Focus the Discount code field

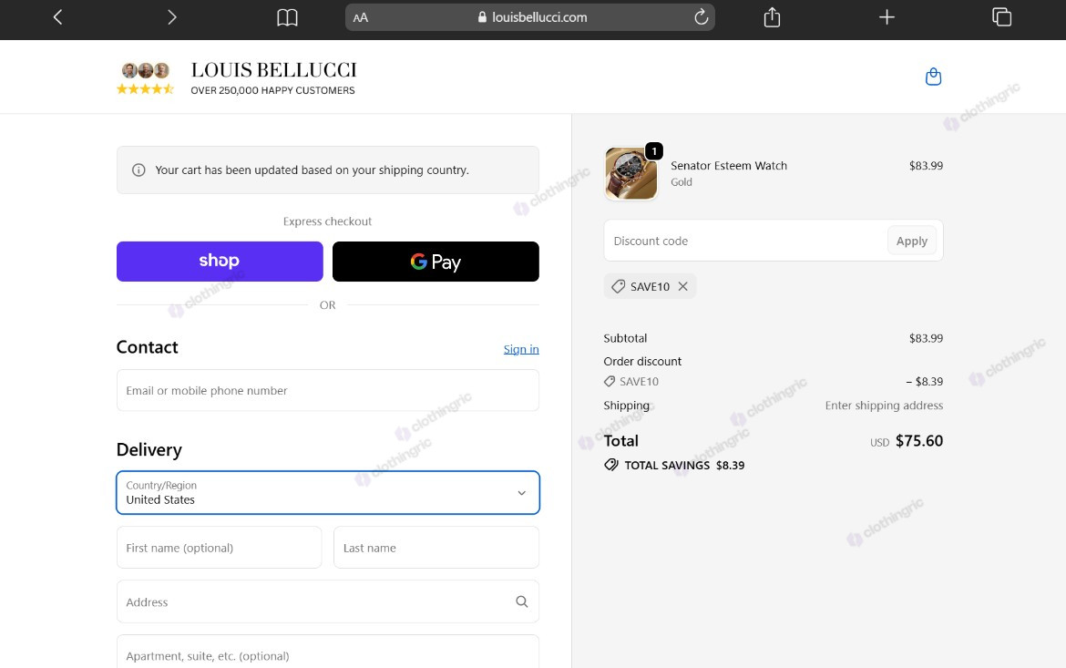746,241
